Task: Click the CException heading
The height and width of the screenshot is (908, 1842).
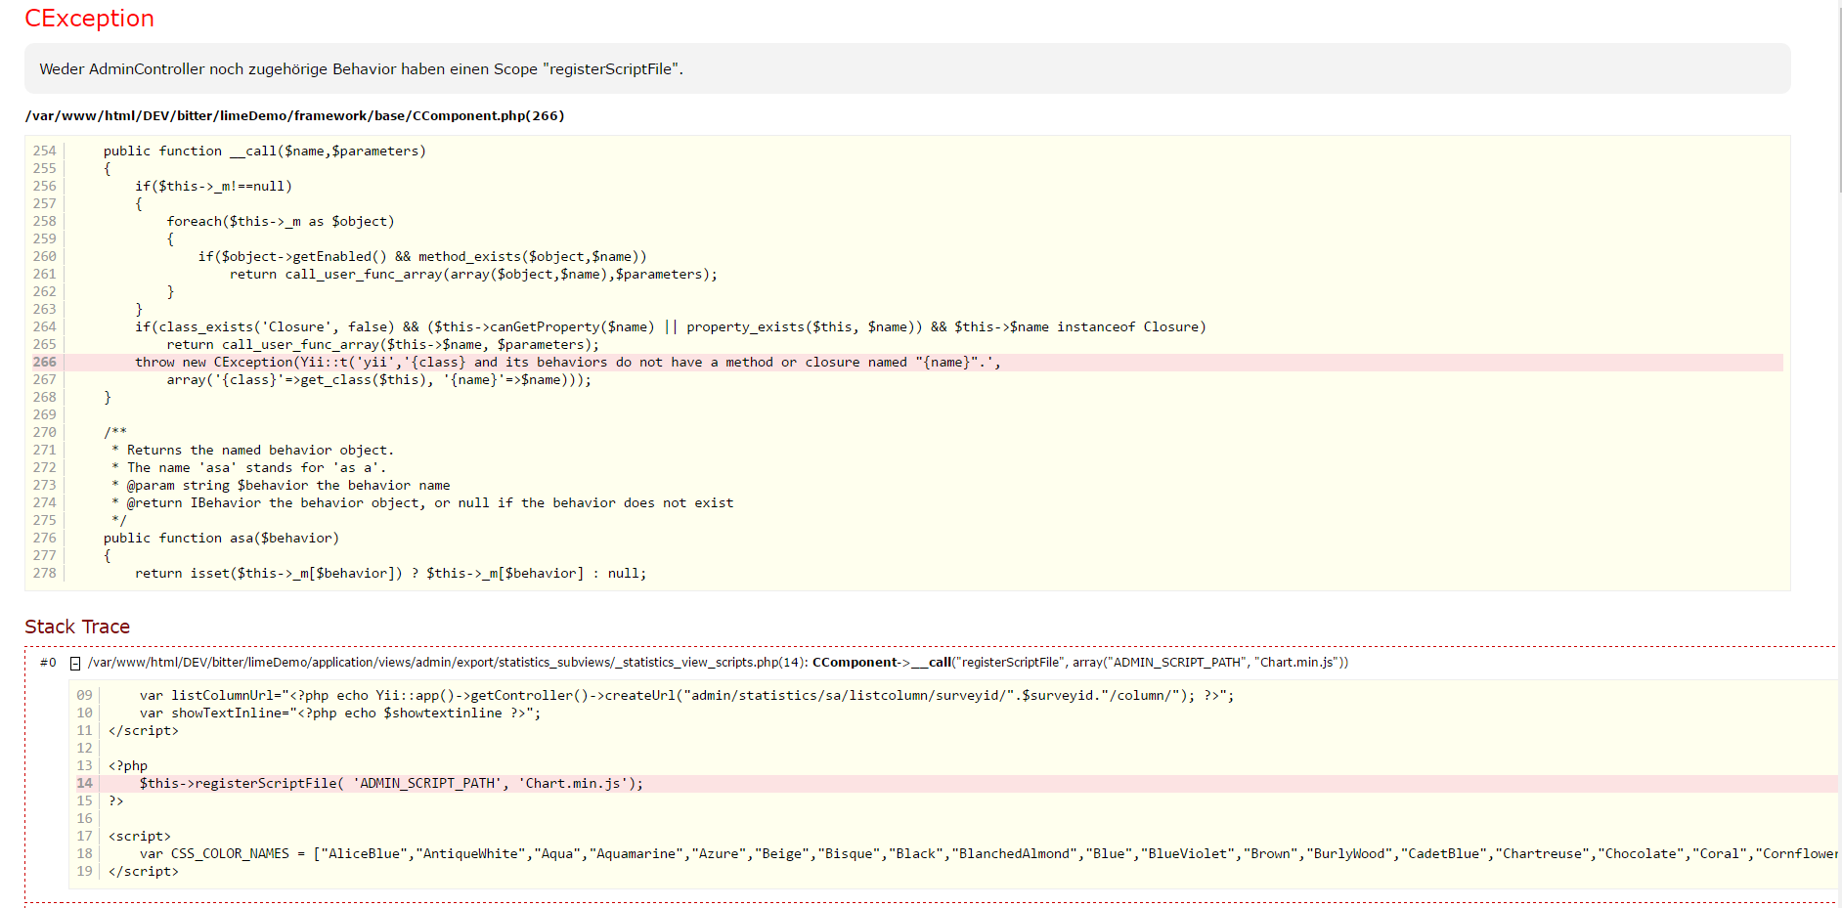Action: coord(89,19)
